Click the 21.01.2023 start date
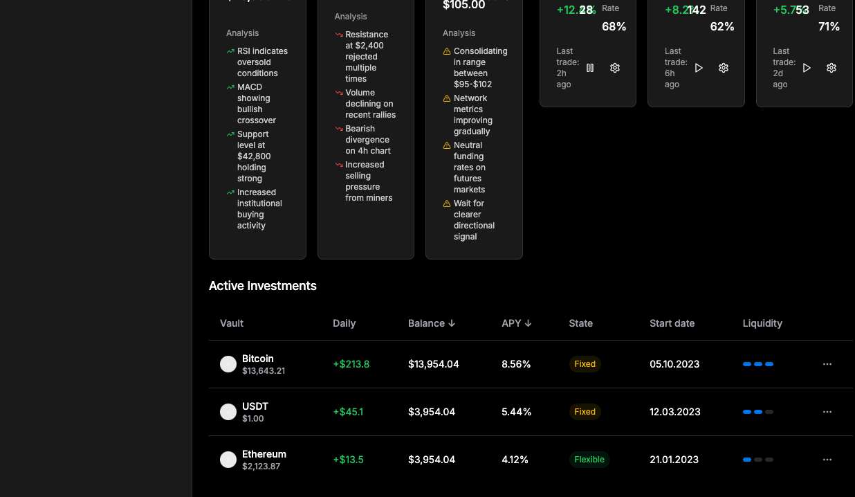This screenshot has width=855, height=497. click(674, 460)
